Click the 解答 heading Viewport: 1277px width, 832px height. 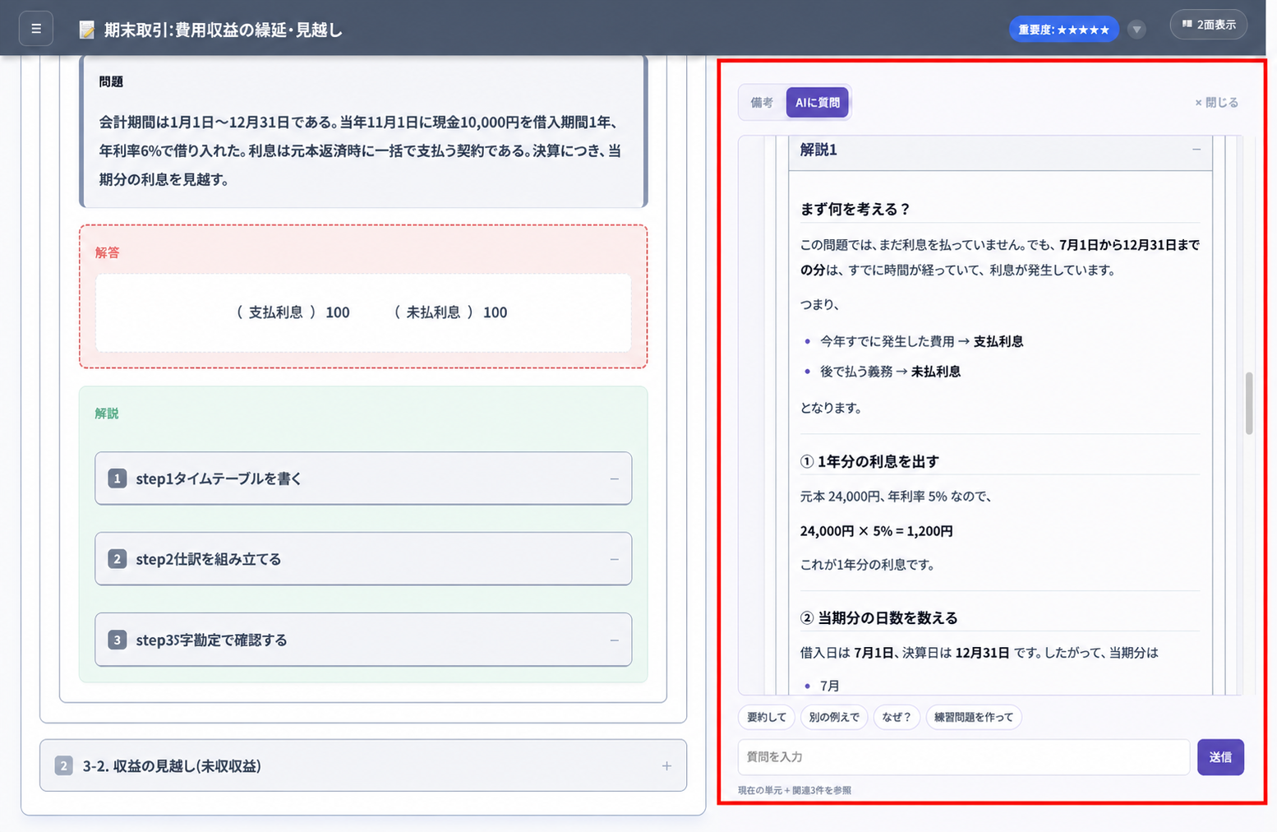[x=108, y=252]
